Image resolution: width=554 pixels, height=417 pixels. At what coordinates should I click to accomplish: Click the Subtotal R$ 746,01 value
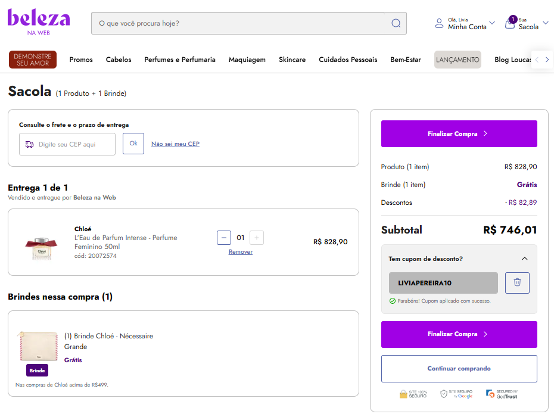pyautogui.click(x=510, y=230)
